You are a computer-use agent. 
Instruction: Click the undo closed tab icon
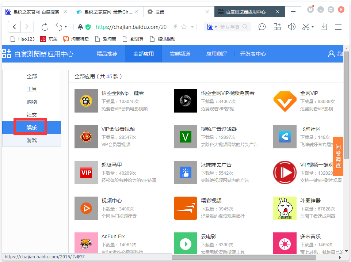(x=59, y=27)
